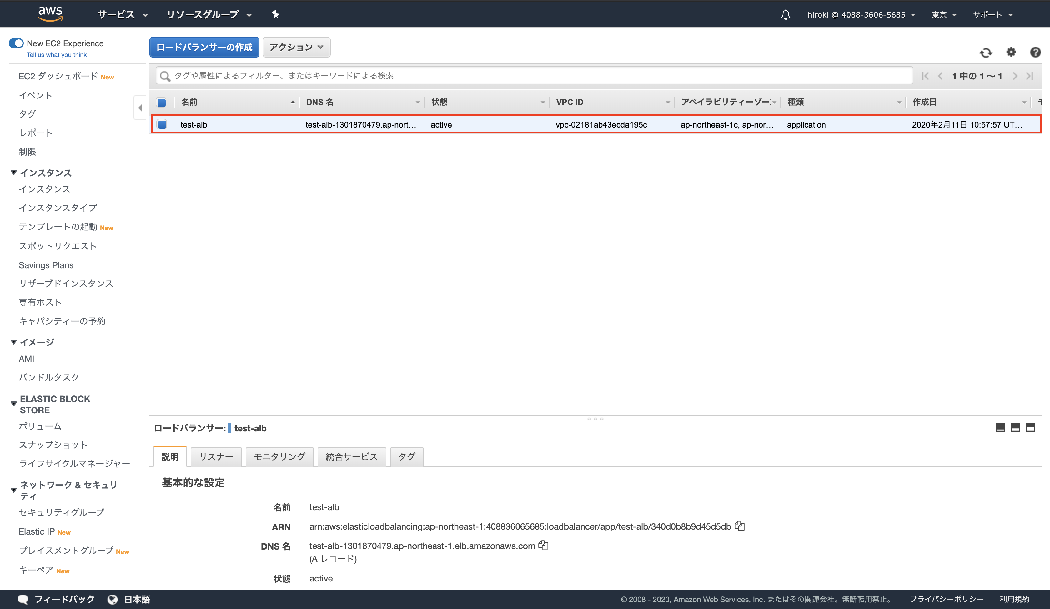
Task: Switch to the リスナー tab
Action: click(x=216, y=456)
